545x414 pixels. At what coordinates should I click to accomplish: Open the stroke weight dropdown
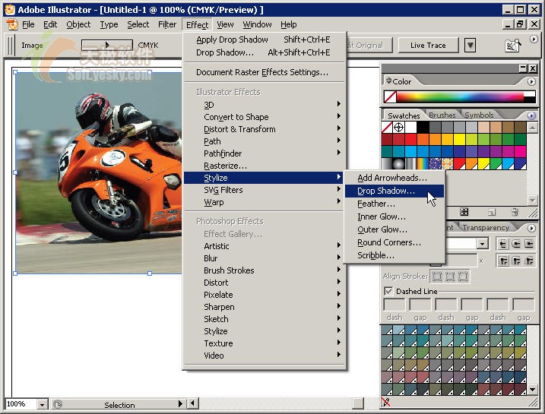[x=482, y=244]
